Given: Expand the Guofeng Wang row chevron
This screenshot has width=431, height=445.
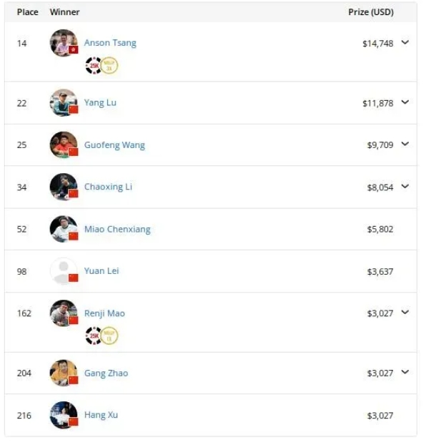Looking at the screenshot, I should point(405,145).
